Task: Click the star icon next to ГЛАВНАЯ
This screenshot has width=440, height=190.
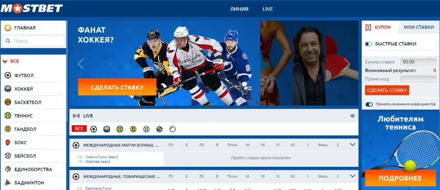Action: (8, 28)
